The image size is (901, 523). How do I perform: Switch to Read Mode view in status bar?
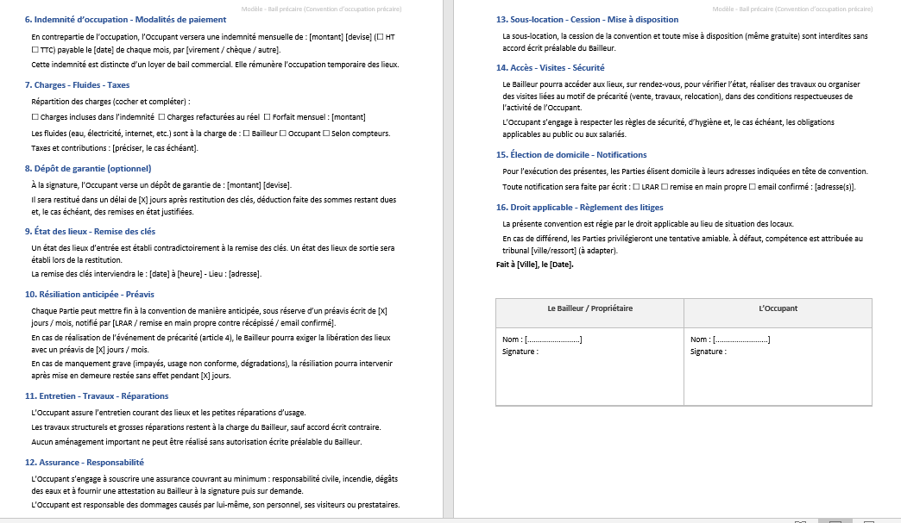pyautogui.click(x=801, y=521)
